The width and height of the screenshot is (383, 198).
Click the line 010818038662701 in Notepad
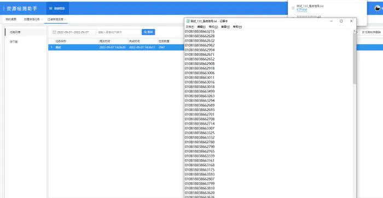tap(200, 114)
